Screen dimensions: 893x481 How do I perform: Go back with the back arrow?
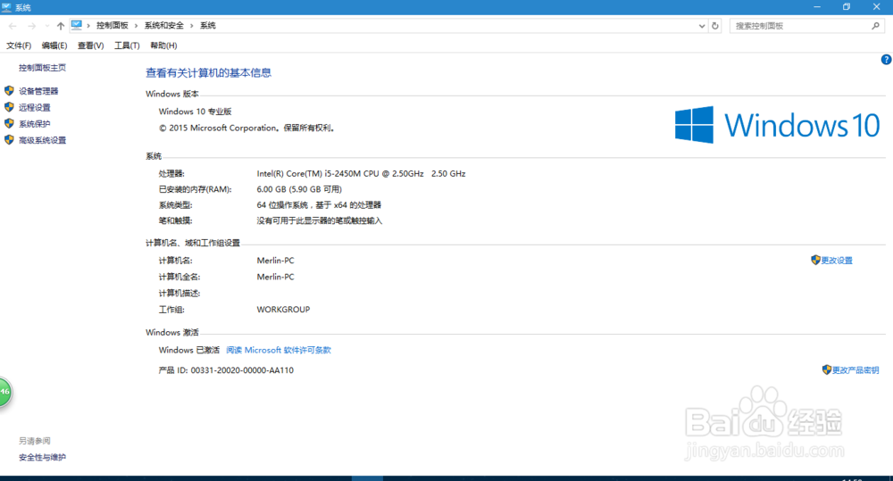click(13, 26)
